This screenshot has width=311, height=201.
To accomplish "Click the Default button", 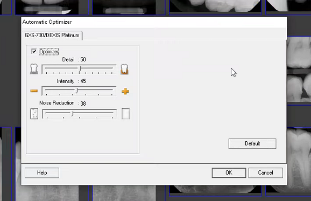I will [x=252, y=143].
